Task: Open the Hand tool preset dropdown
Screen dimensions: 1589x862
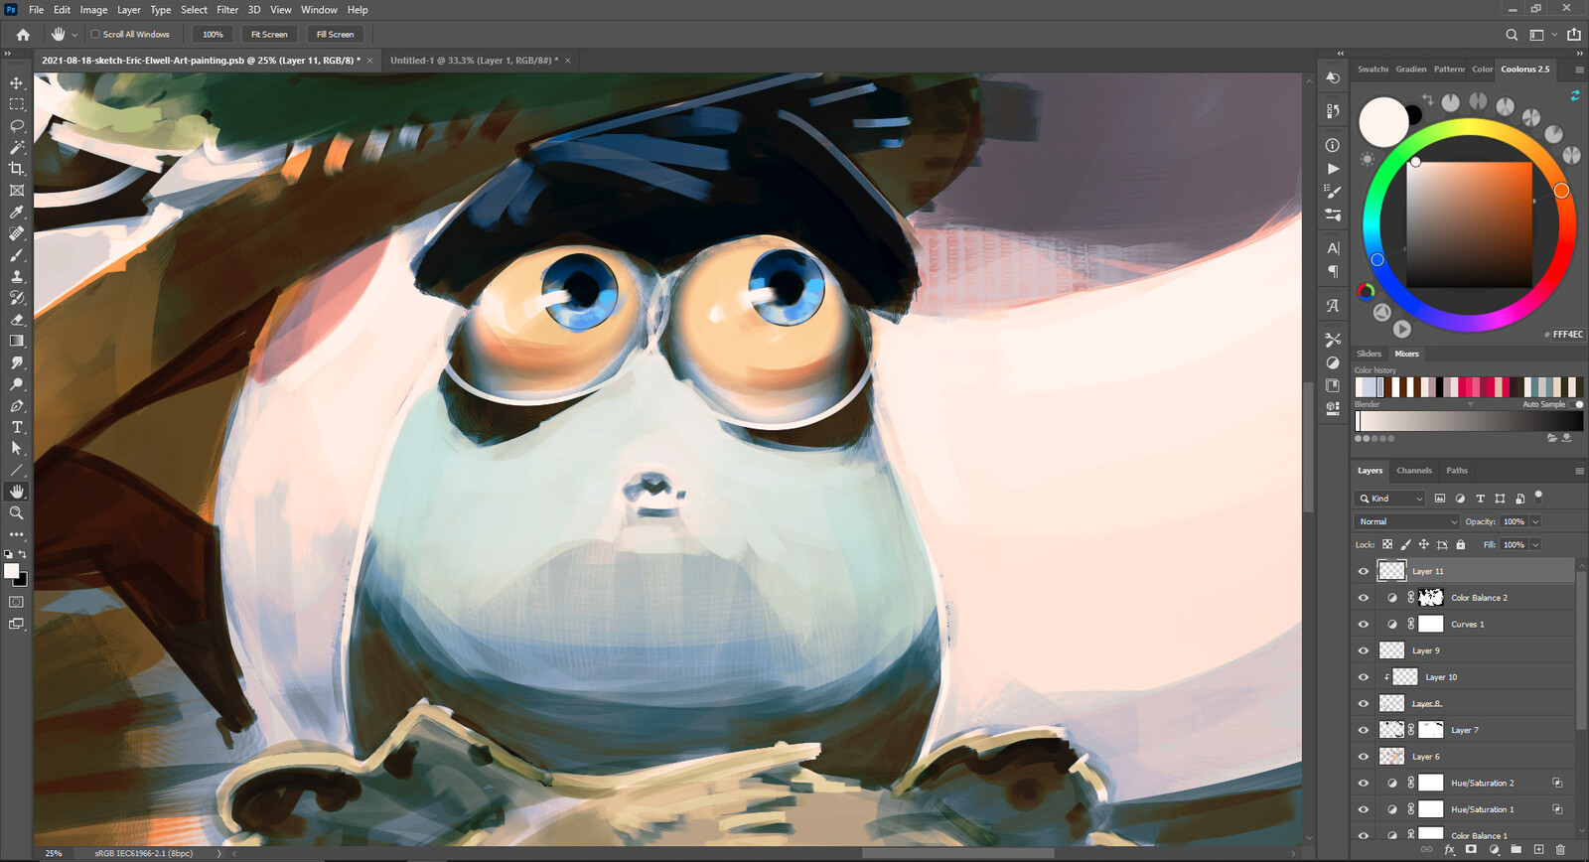Action: pyautogui.click(x=74, y=35)
